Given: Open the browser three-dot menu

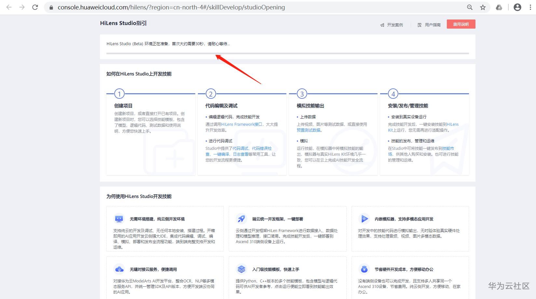Looking at the screenshot, I should 530,7.
